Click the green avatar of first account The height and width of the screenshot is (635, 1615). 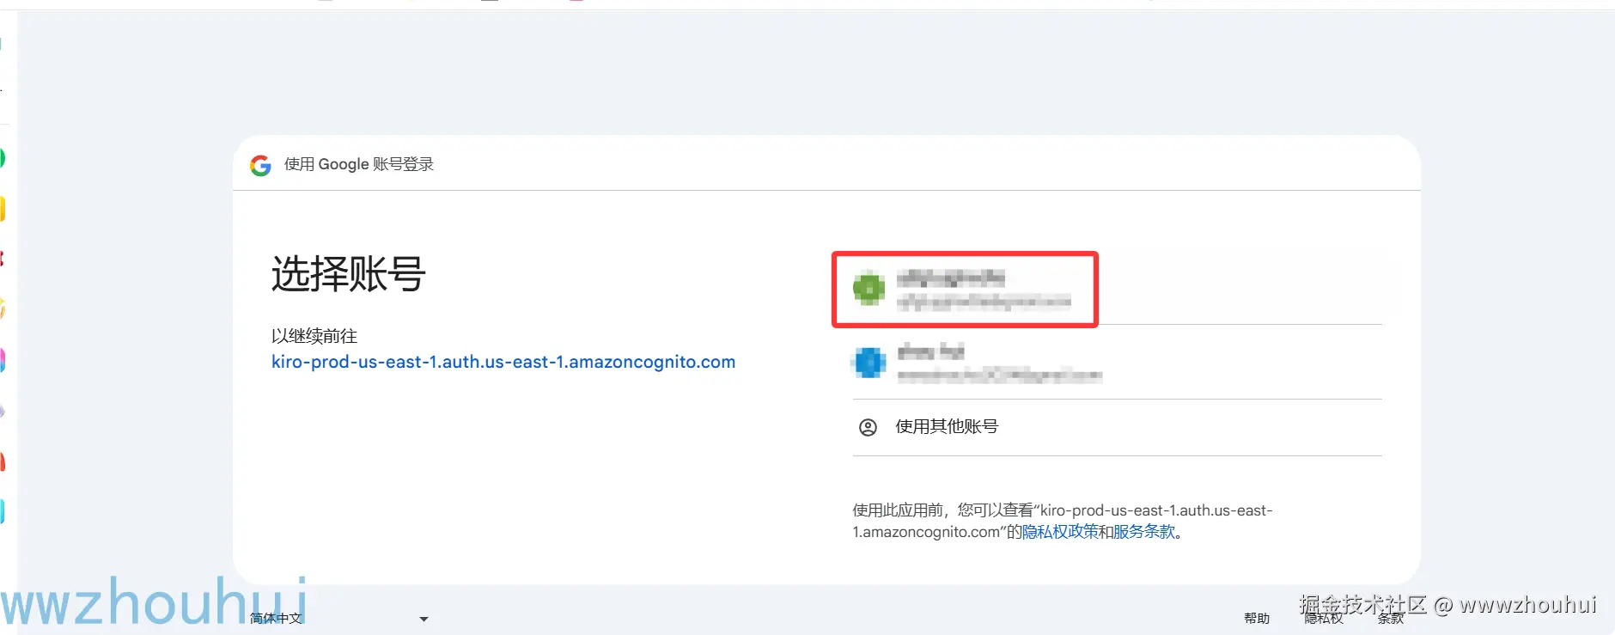(868, 289)
